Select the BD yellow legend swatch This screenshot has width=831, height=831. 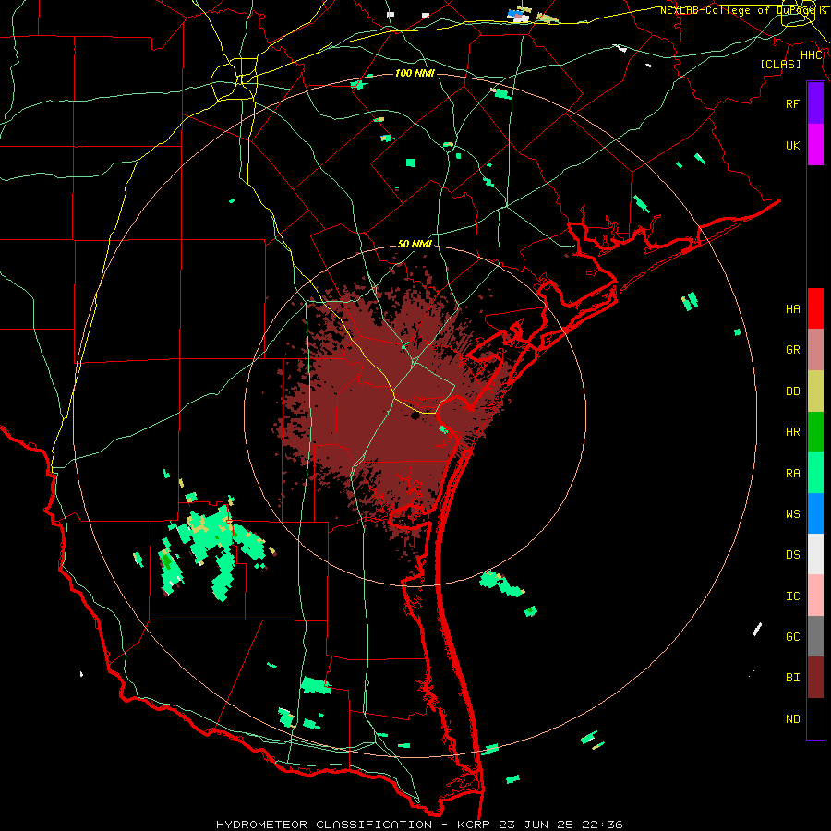815,391
